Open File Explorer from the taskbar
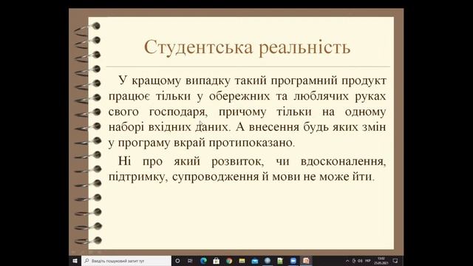The width and height of the screenshot is (473, 266). [242, 261]
